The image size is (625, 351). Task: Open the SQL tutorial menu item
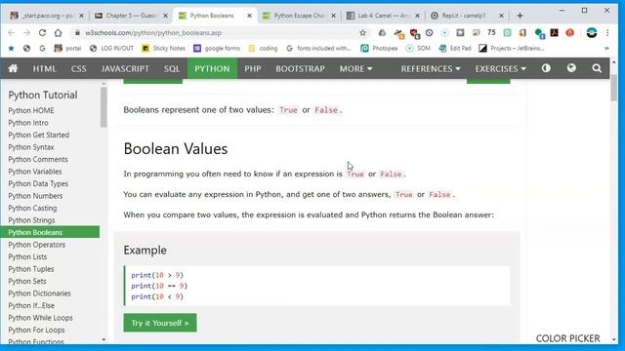[x=172, y=68]
